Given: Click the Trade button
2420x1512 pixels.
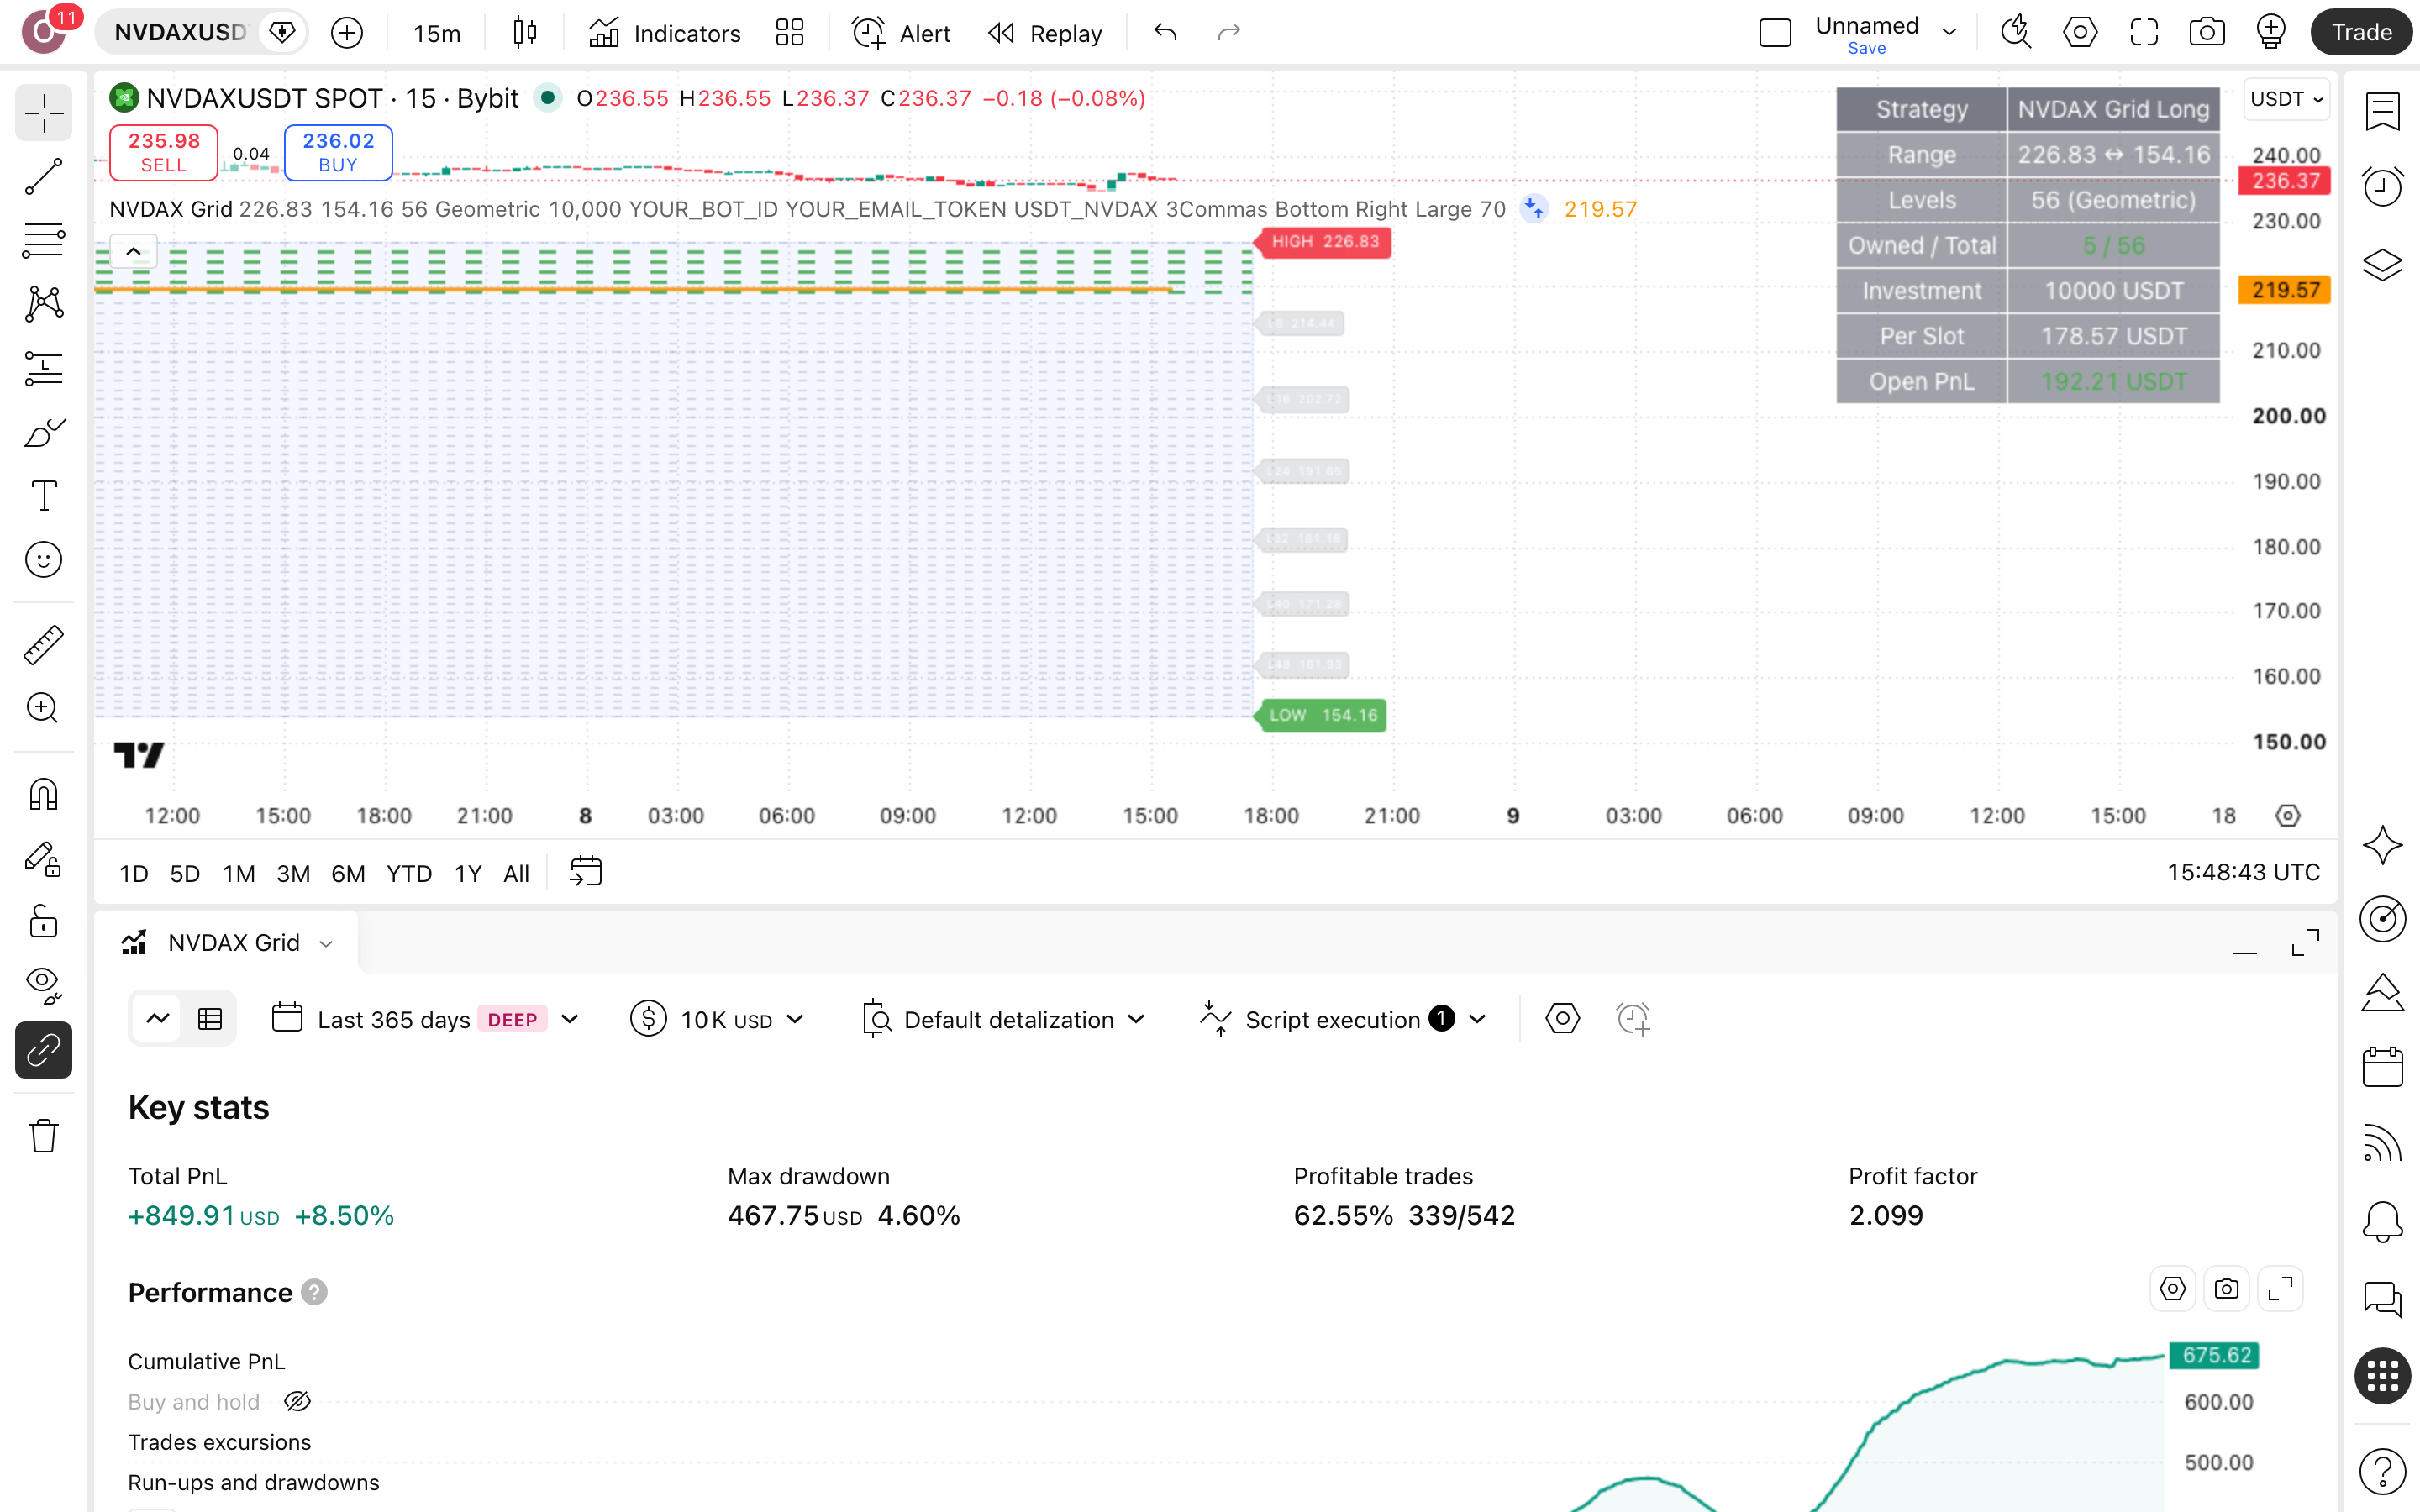Looking at the screenshot, I should pos(2361,33).
